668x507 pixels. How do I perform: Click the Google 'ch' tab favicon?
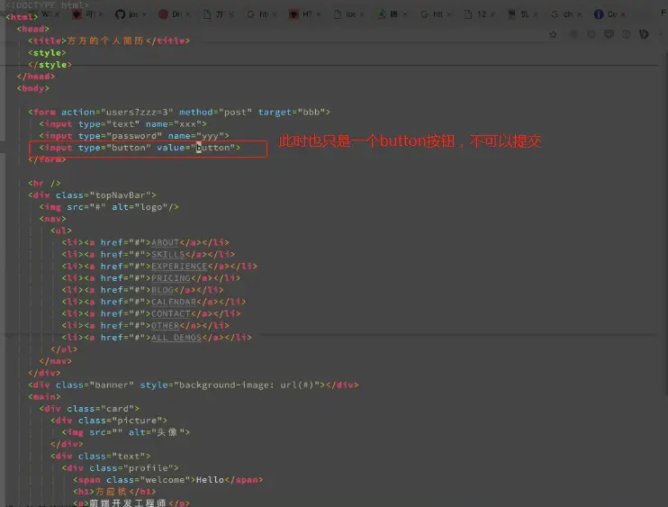(x=555, y=14)
